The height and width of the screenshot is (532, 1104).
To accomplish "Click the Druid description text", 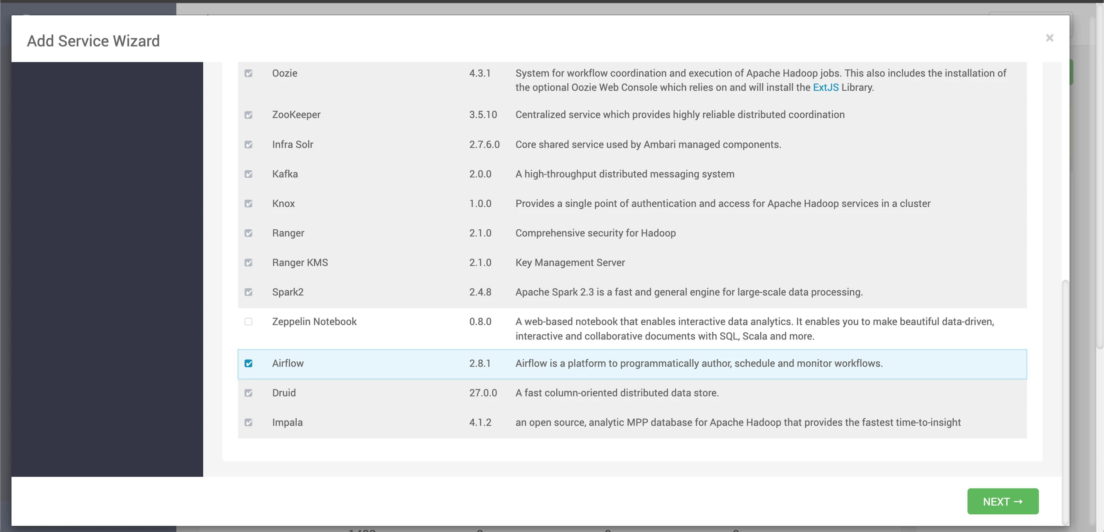I will tap(617, 393).
